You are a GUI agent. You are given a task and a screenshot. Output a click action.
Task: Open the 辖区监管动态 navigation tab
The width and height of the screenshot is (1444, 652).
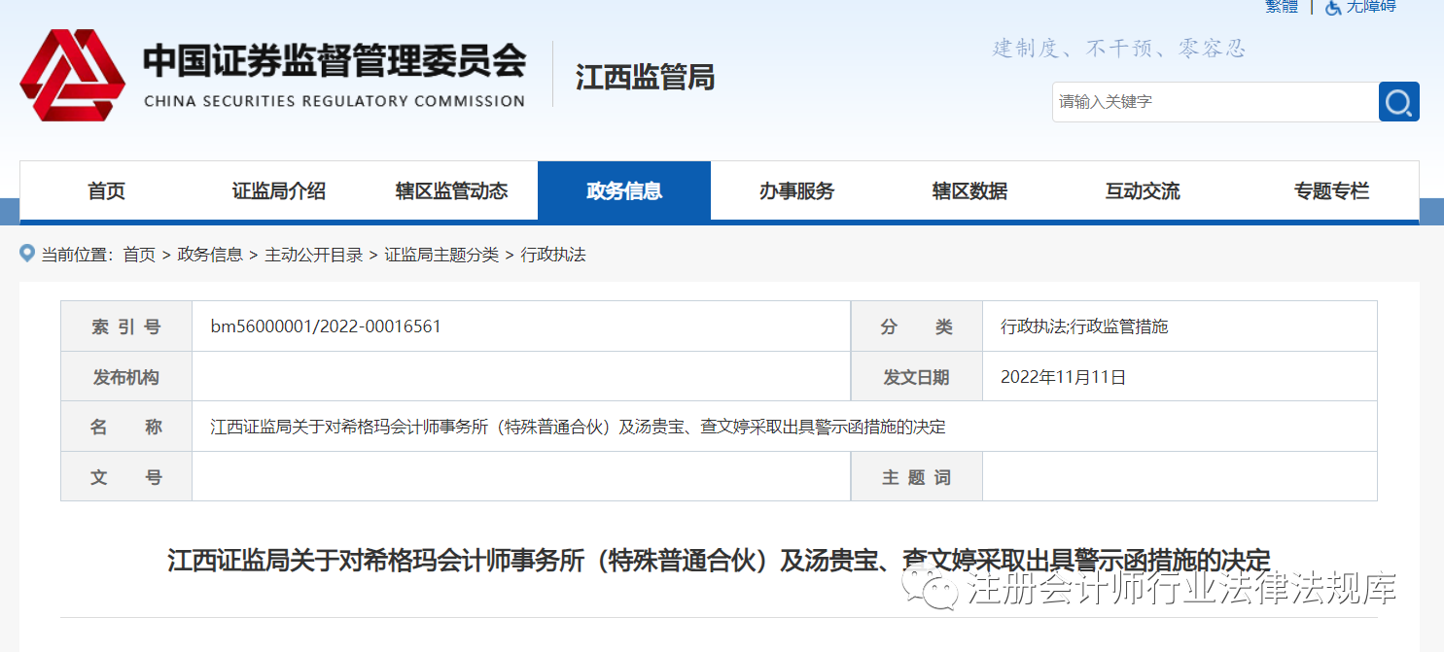[451, 191]
